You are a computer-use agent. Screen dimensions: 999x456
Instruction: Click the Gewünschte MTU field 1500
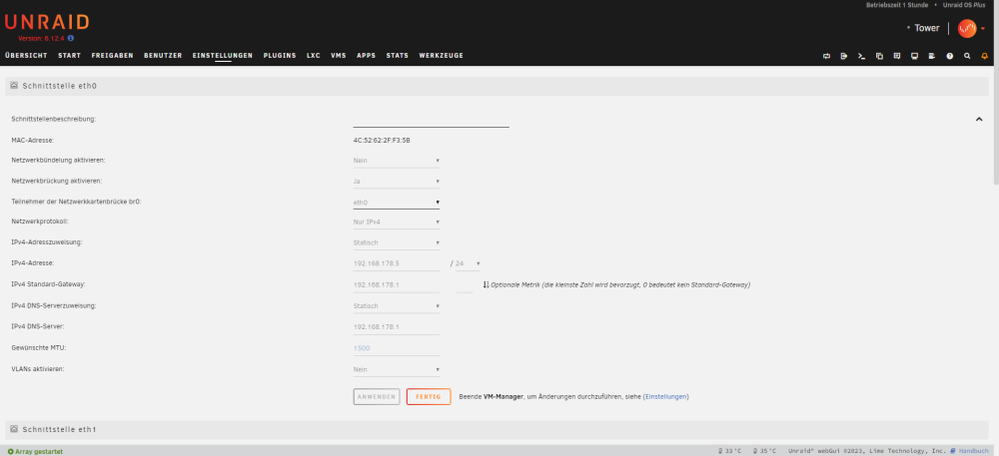pos(397,348)
